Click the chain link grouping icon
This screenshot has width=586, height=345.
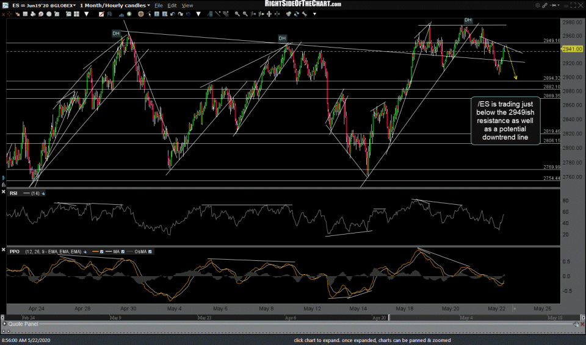pos(545,5)
